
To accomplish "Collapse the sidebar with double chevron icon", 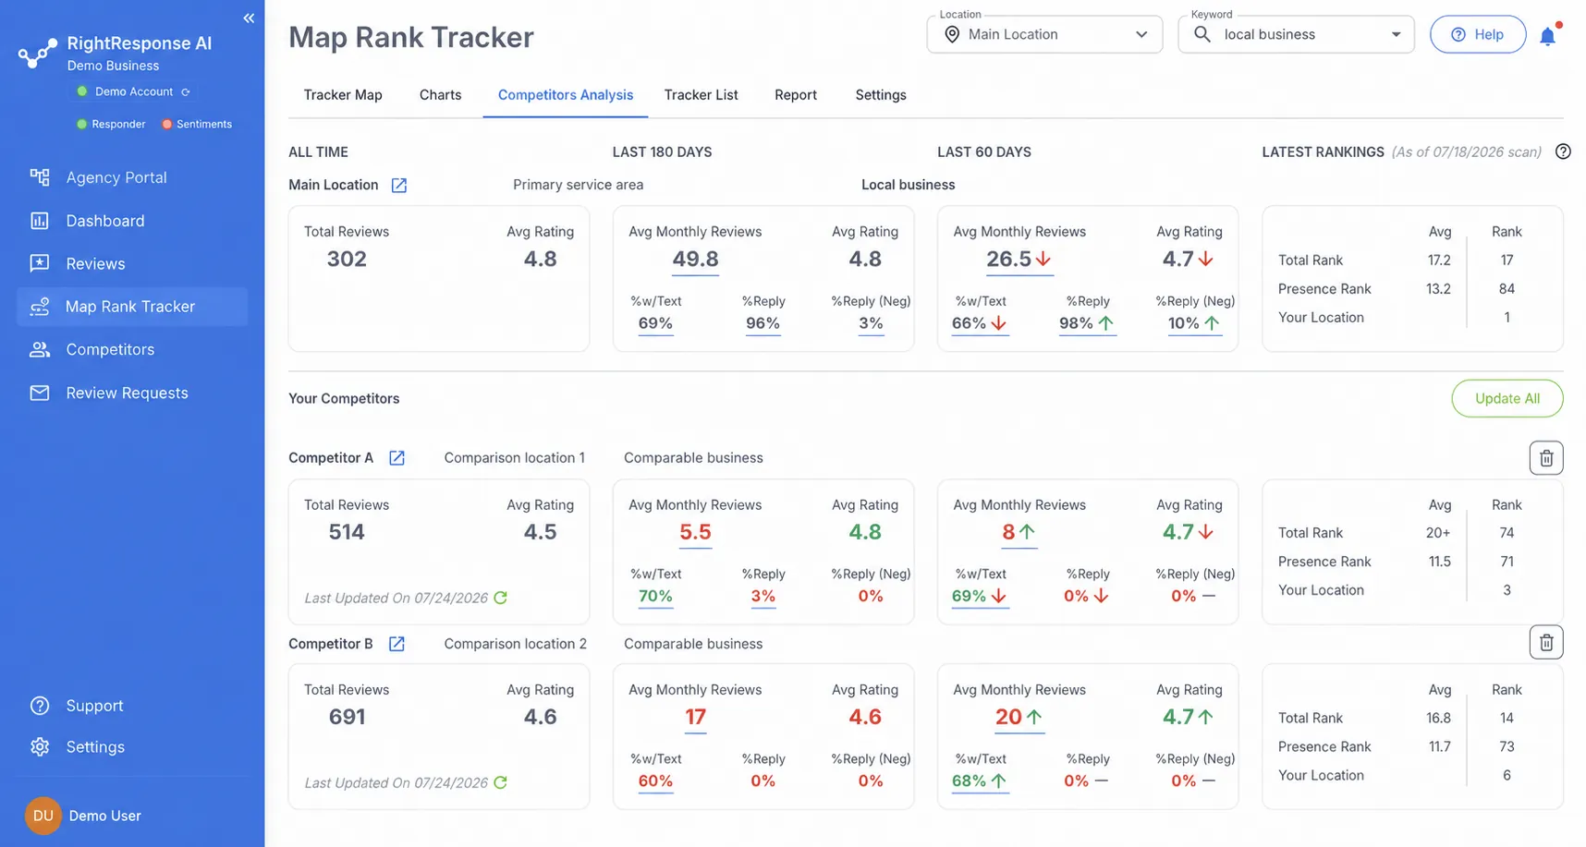I will (x=249, y=18).
